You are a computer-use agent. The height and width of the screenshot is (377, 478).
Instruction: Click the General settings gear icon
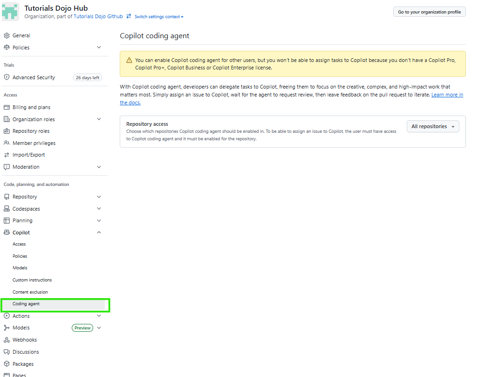[x=7, y=35]
